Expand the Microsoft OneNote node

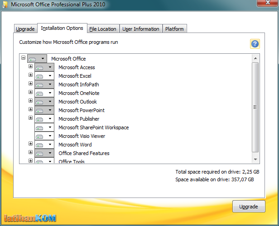pyautogui.click(x=31, y=92)
